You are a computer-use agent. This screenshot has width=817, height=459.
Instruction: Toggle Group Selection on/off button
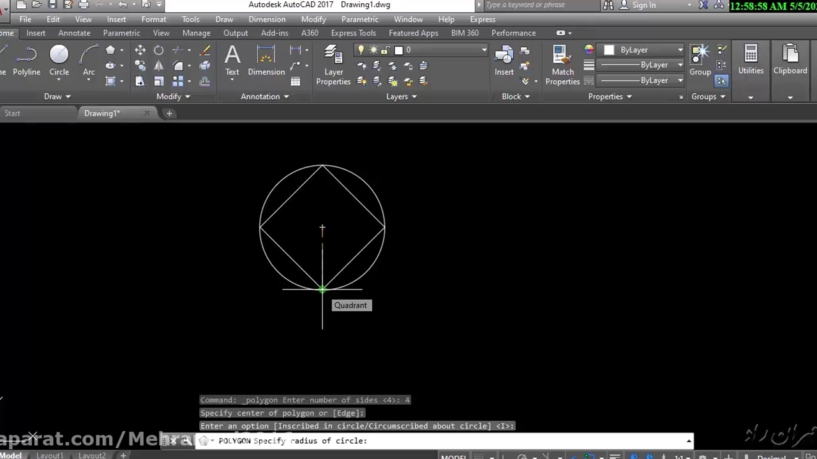[721, 81]
